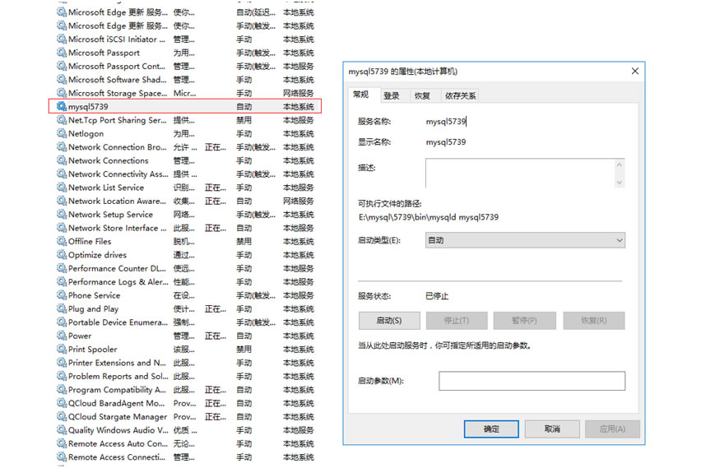Click the 取消 button

click(x=552, y=429)
